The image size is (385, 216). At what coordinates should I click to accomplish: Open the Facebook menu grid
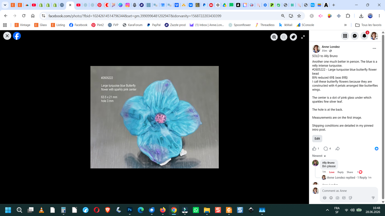345,36
